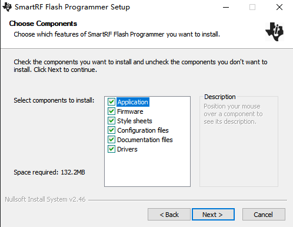Uncheck the Drivers checkbox
Viewport: 293px width, 227px height.
[x=111, y=149]
